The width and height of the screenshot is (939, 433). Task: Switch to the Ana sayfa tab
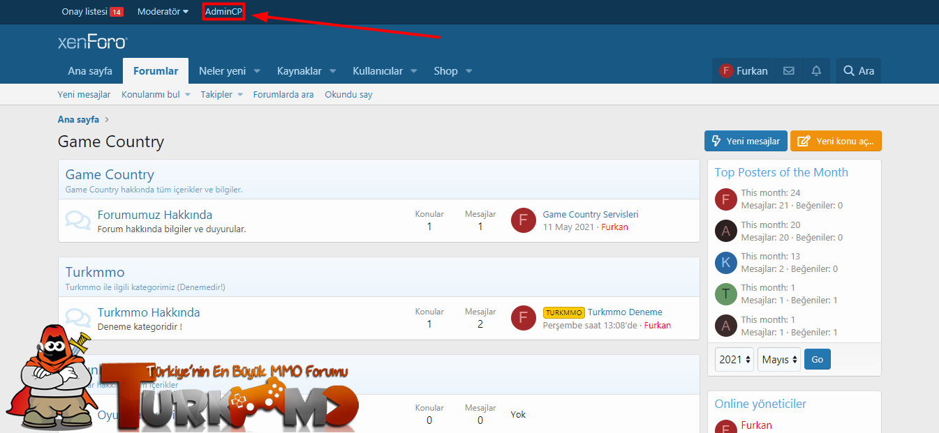90,71
